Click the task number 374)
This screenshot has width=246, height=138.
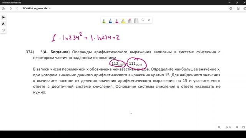pyautogui.click(x=30, y=52)
